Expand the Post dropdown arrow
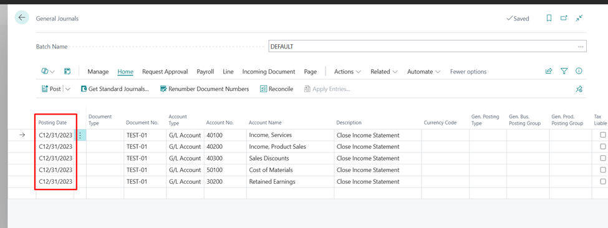 [68, 89]
